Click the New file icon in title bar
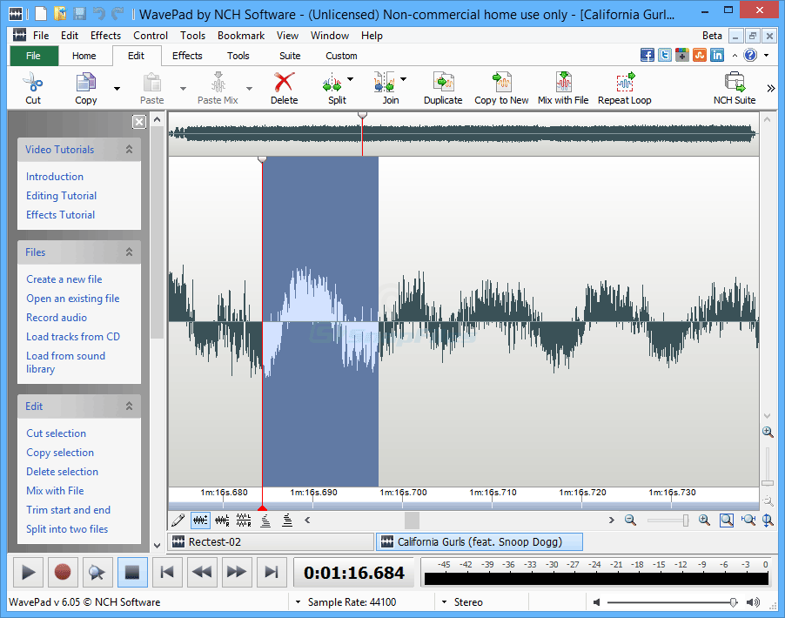 (41, 14)
